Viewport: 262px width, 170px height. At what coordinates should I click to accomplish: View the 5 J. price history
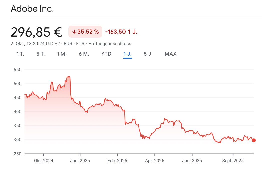tap(148, 54)
